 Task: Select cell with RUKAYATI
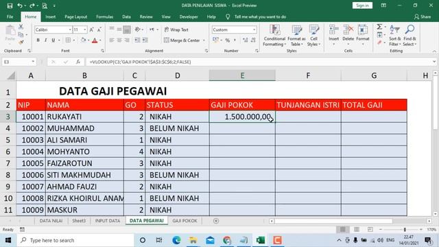point(84,117)
